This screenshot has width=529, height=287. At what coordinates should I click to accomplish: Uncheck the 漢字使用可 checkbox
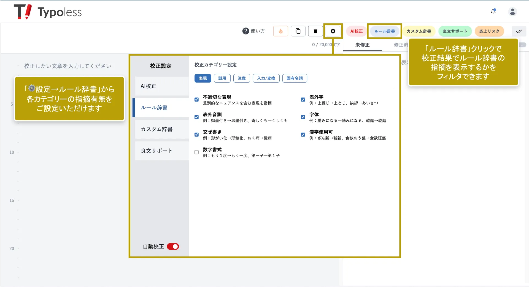(303, 135)
